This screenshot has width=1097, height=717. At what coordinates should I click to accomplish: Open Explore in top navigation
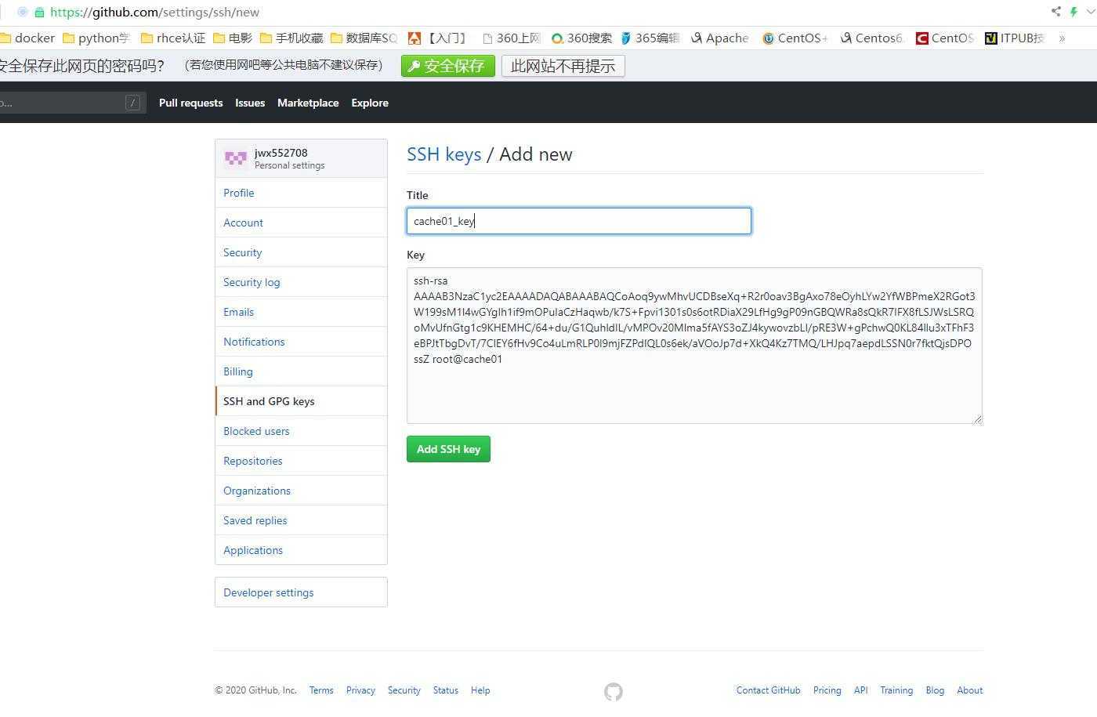click(x=370, y=103)
